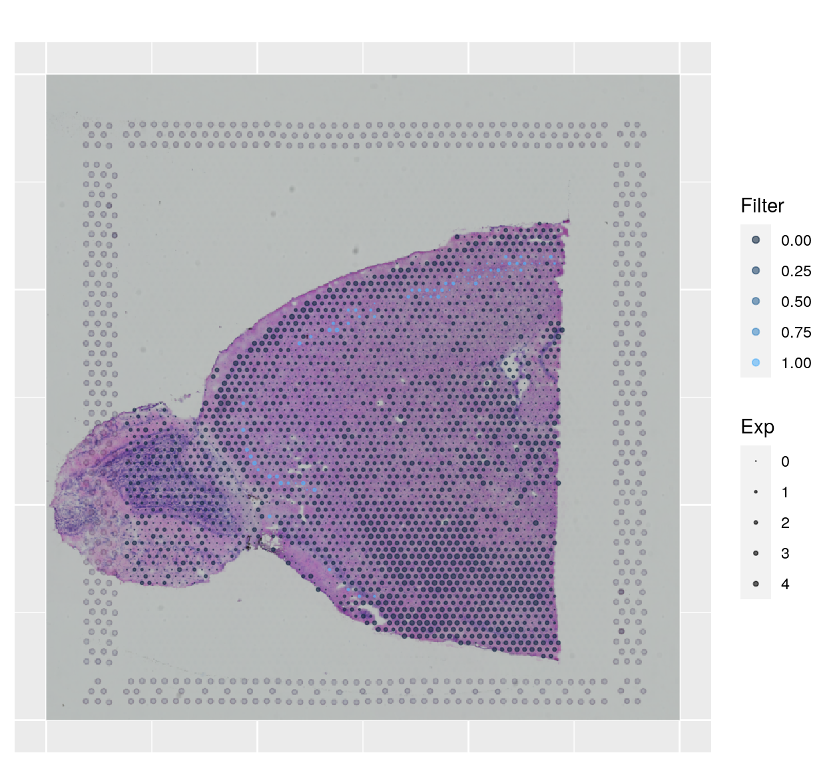Click the white tear in the right tissue

[x=514, y=368]
